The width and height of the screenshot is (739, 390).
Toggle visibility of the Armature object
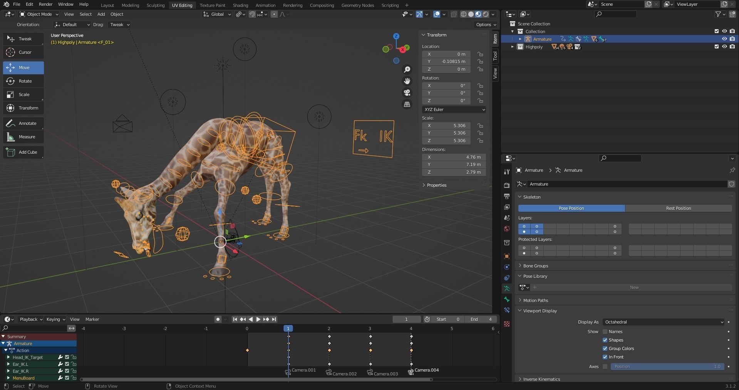click(724, 39)
